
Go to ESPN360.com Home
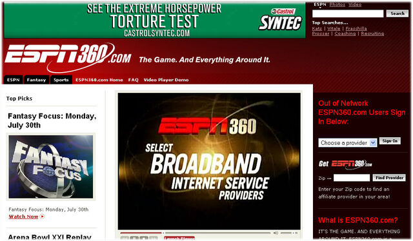(x=99, y=80)
